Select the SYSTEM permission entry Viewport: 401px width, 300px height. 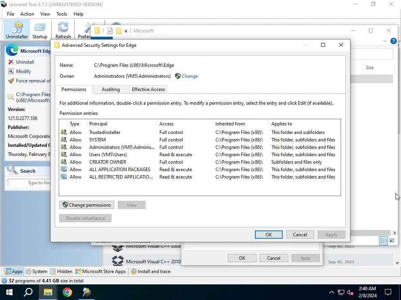point(200,139)
